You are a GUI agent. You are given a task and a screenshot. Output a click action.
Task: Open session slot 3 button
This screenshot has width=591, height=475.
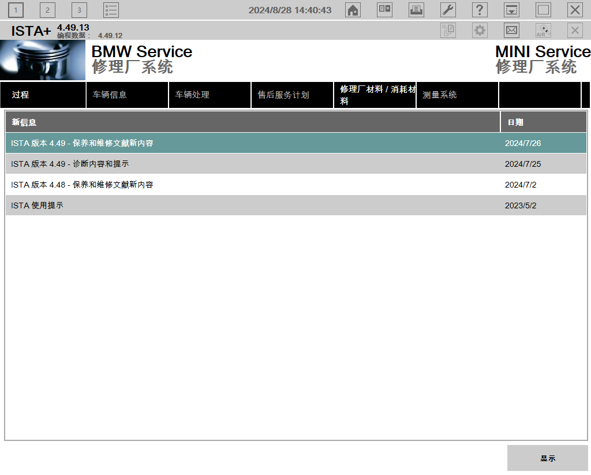click(79, 10)
